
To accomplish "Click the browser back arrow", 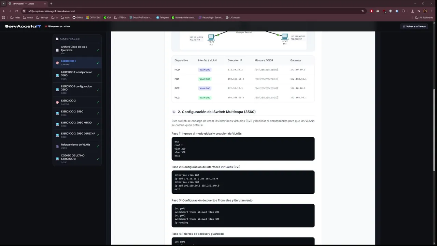I will point(4,11).
